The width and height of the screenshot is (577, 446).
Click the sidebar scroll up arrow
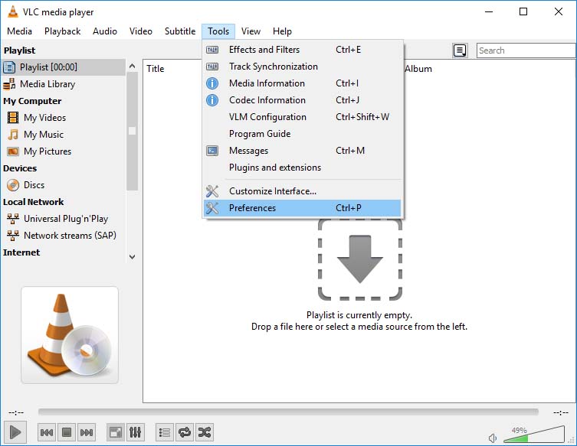(132, 66)
